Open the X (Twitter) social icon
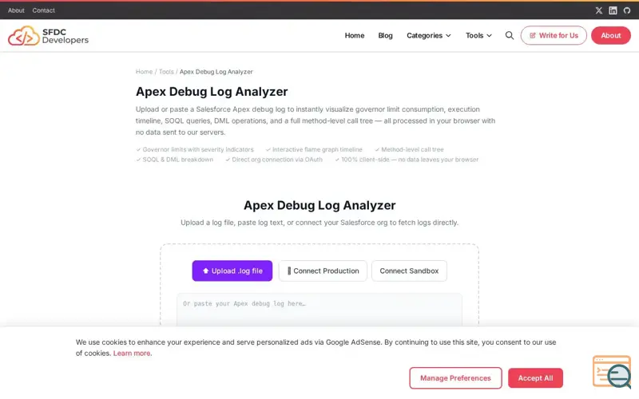This screenshot has height=399, width=639. [x=598, y=10]
